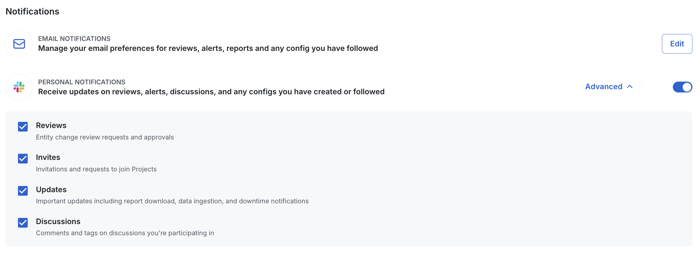Click the Slack icon next to Personal Notifications
Viewport: 700px width, 253px height.
click(19, 87)
